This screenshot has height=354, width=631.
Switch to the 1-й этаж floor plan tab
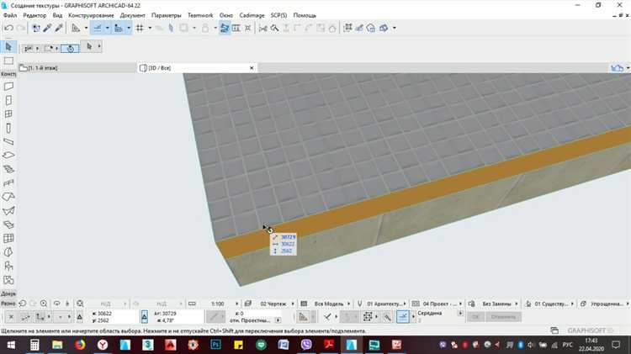pos(77,68)
